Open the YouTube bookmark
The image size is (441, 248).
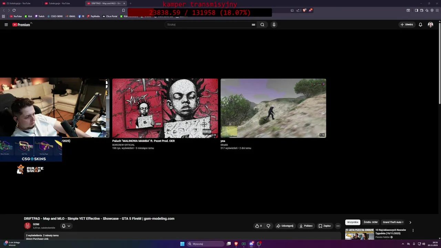click(16, 16)
